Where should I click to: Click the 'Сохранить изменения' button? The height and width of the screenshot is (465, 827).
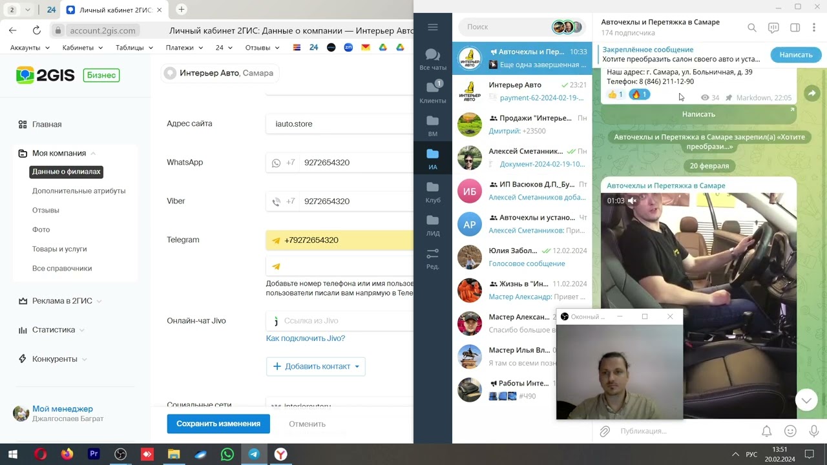(218, 424)
